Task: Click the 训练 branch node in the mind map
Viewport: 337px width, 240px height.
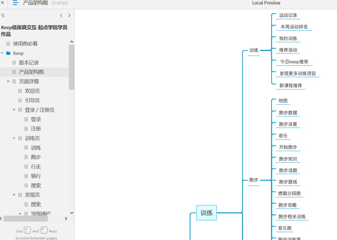Action: click(254, 50)
